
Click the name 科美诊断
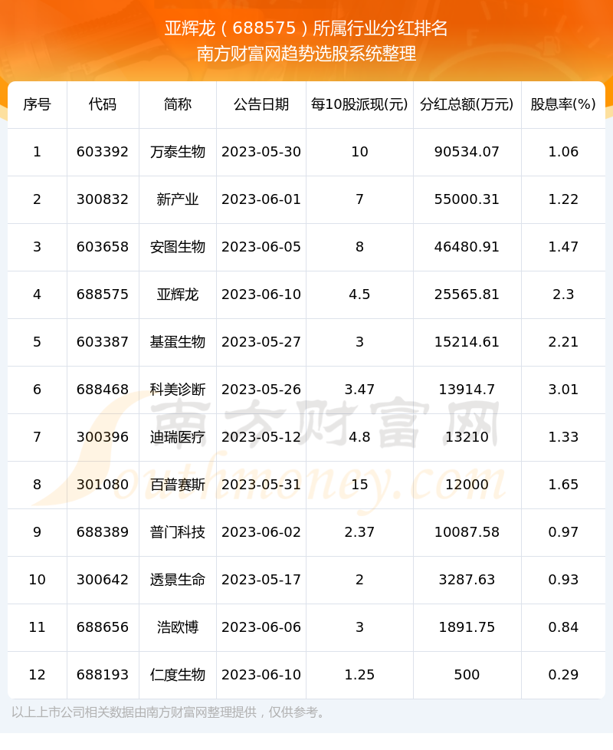point(177,390)
